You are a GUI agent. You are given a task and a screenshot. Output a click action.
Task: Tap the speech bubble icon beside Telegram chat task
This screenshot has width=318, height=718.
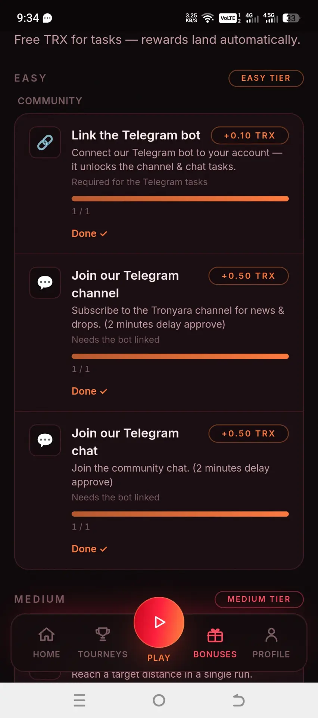[x=45, y=440]
